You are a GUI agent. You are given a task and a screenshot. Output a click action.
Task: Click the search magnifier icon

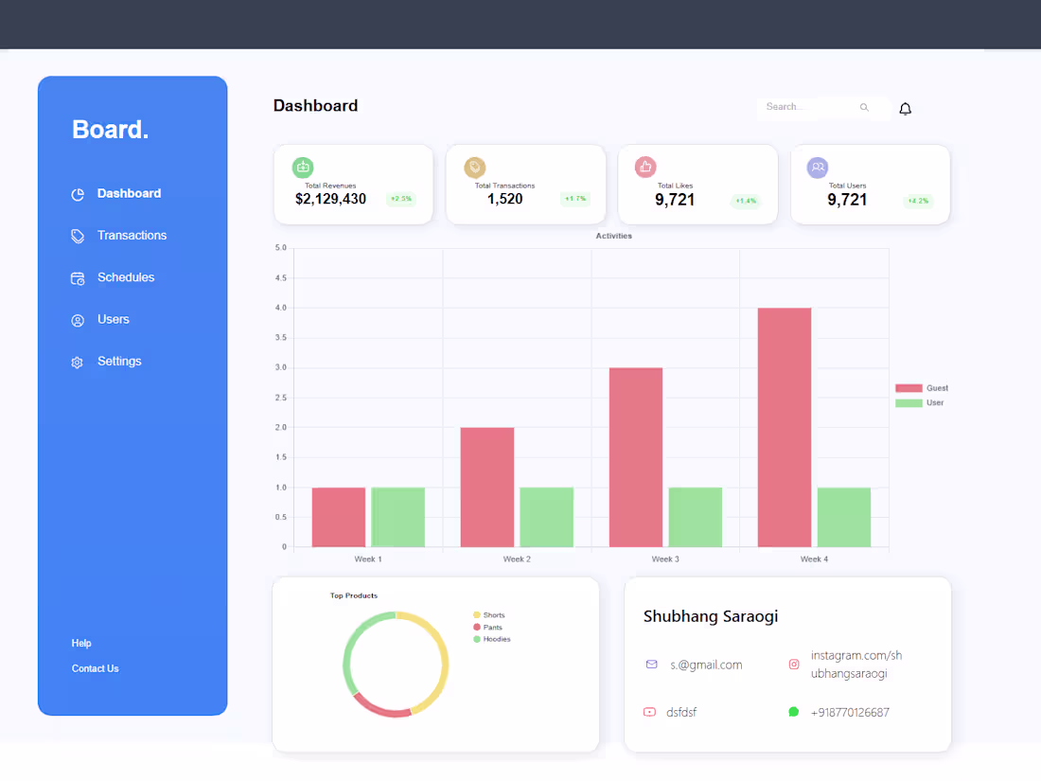point(864,107)
